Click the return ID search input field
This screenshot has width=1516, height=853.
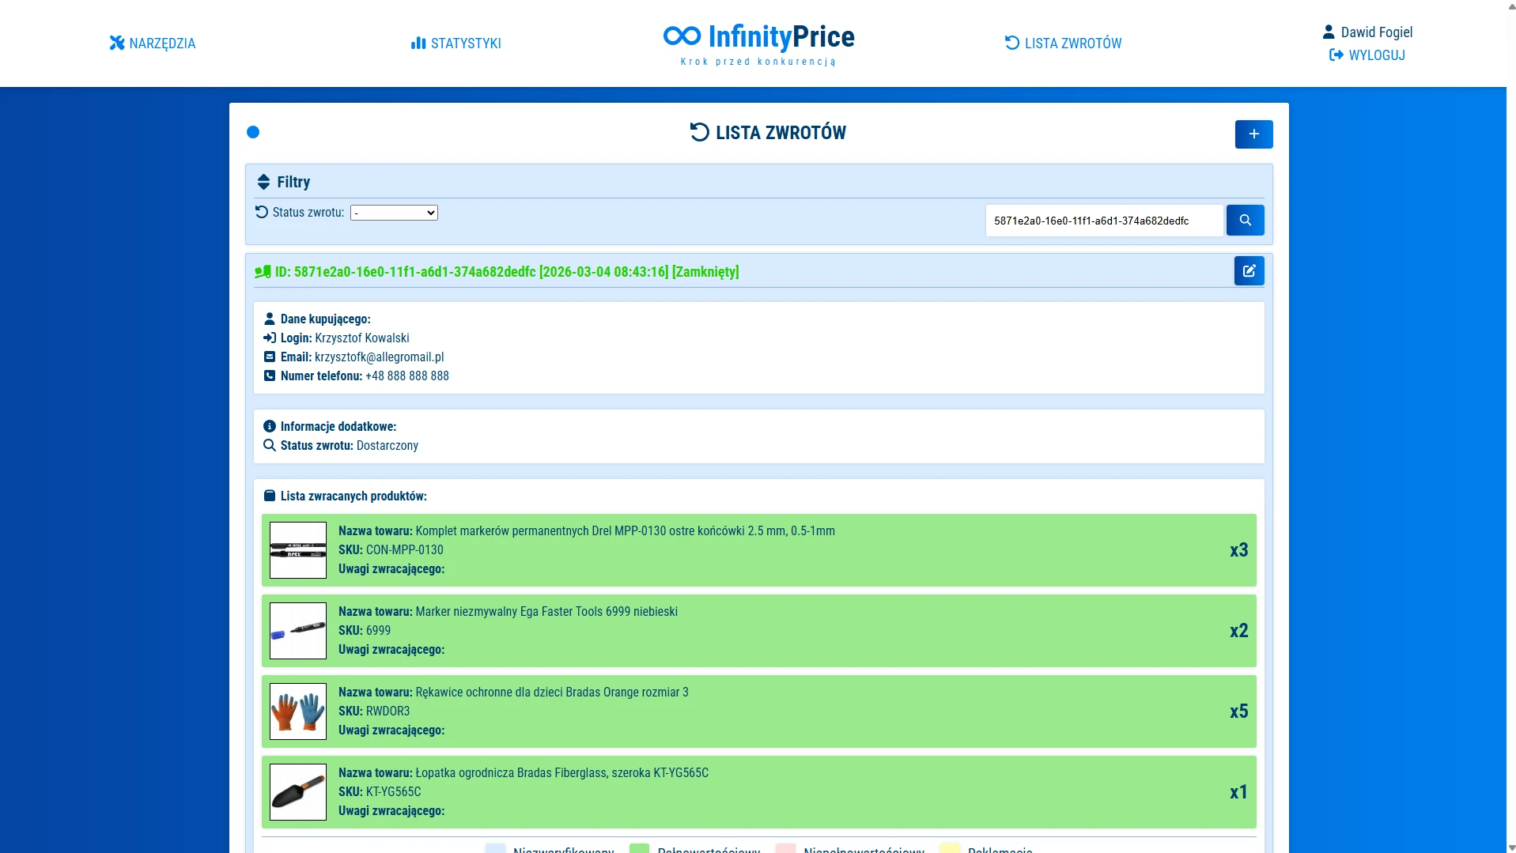coord(1102,221)
